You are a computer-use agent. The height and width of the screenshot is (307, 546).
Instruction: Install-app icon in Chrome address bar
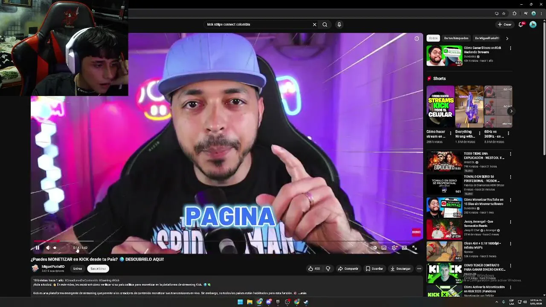497,13
